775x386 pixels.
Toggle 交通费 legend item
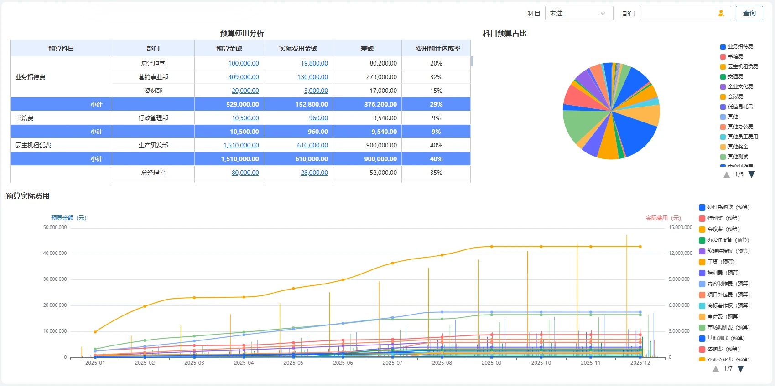[x=731, y=76]
